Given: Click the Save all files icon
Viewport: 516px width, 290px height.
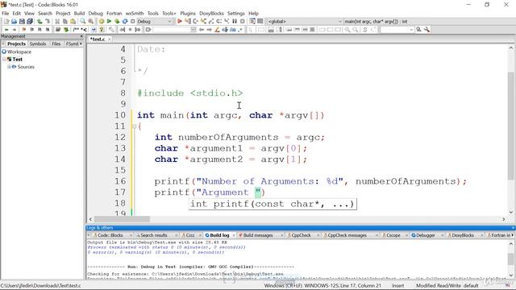Looking at the screenshot, I should pyautogui.click(x=30, y=22).
